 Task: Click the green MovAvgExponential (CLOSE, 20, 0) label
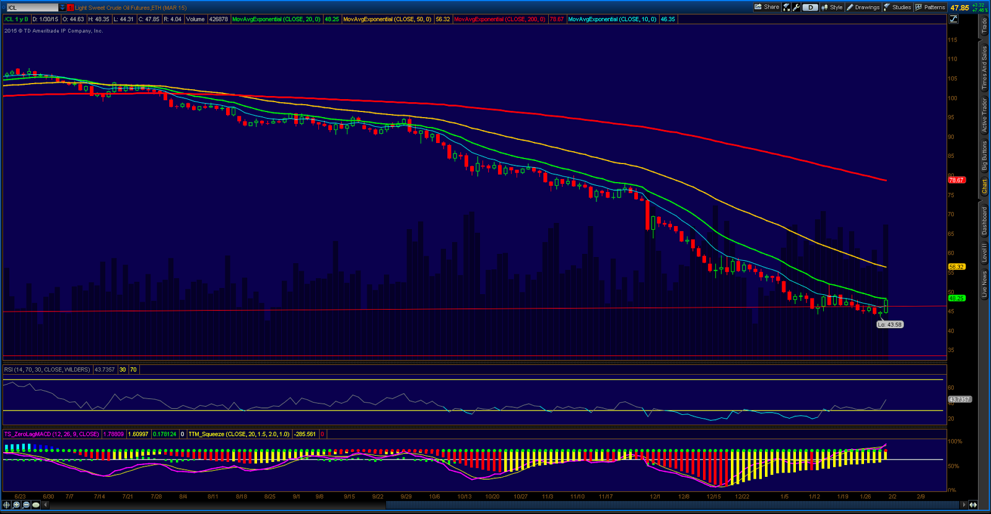tap(276, 19)
